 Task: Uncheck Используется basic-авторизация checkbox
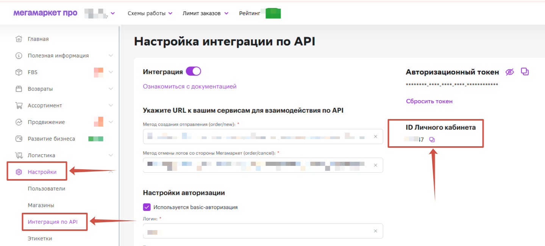pos(147,207)
